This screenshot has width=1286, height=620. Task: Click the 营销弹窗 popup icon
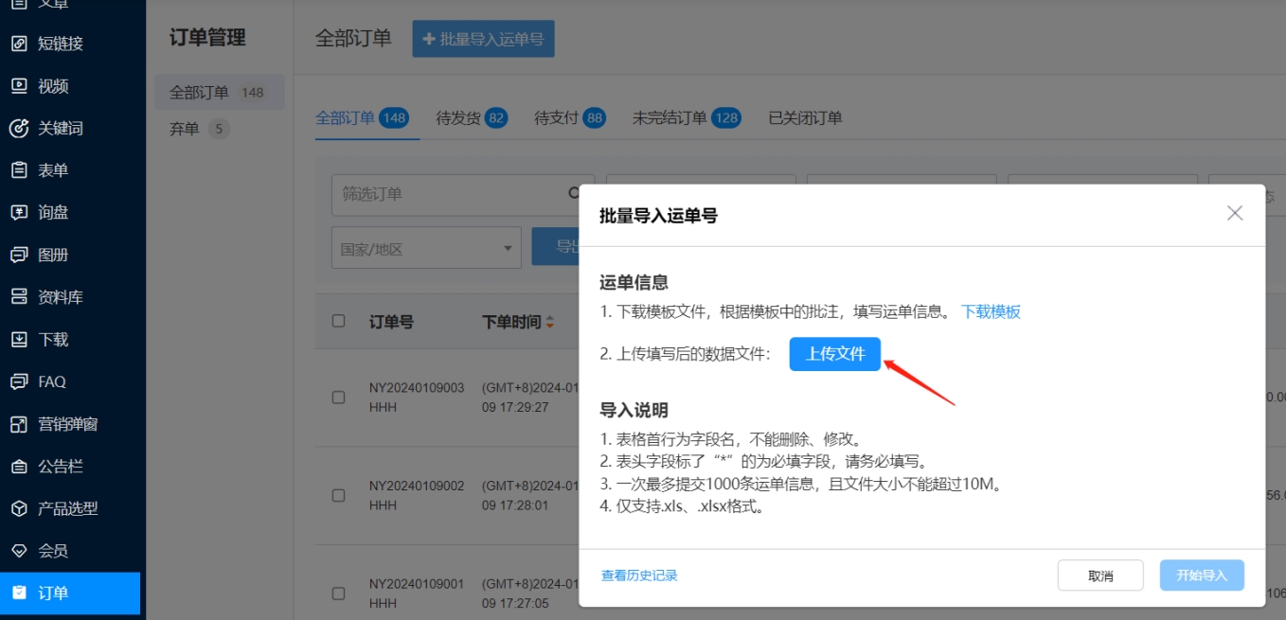[19, 424]
